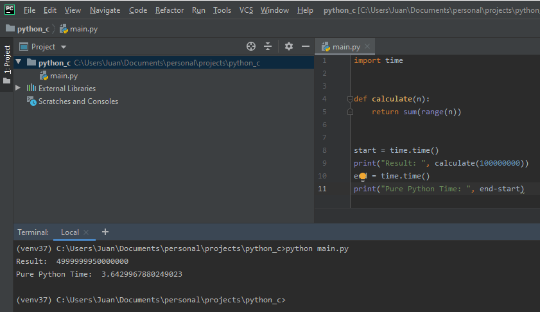The image size is (540, 312).
Task: Select Scratches and Consoles node
Action: [x=73, y=101]
